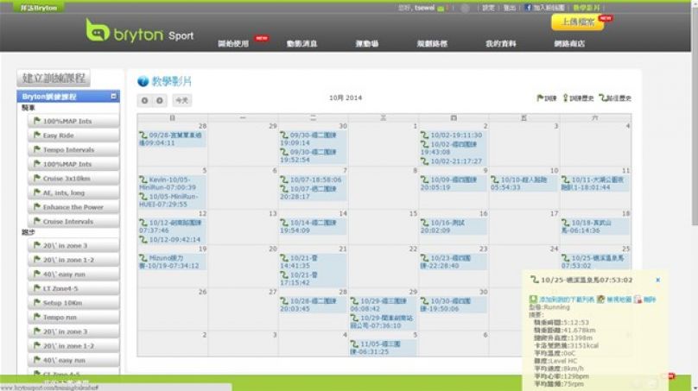Click the 教學影片 help icon
Screen dimensions: 698x391
coord(143,82)
